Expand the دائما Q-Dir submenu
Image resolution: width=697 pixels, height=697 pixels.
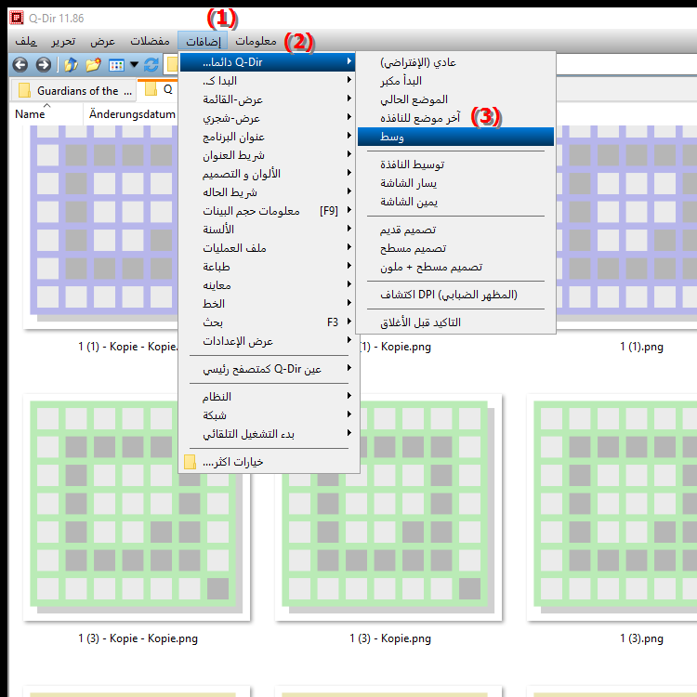pyautogui.click(x=268, y=61)
